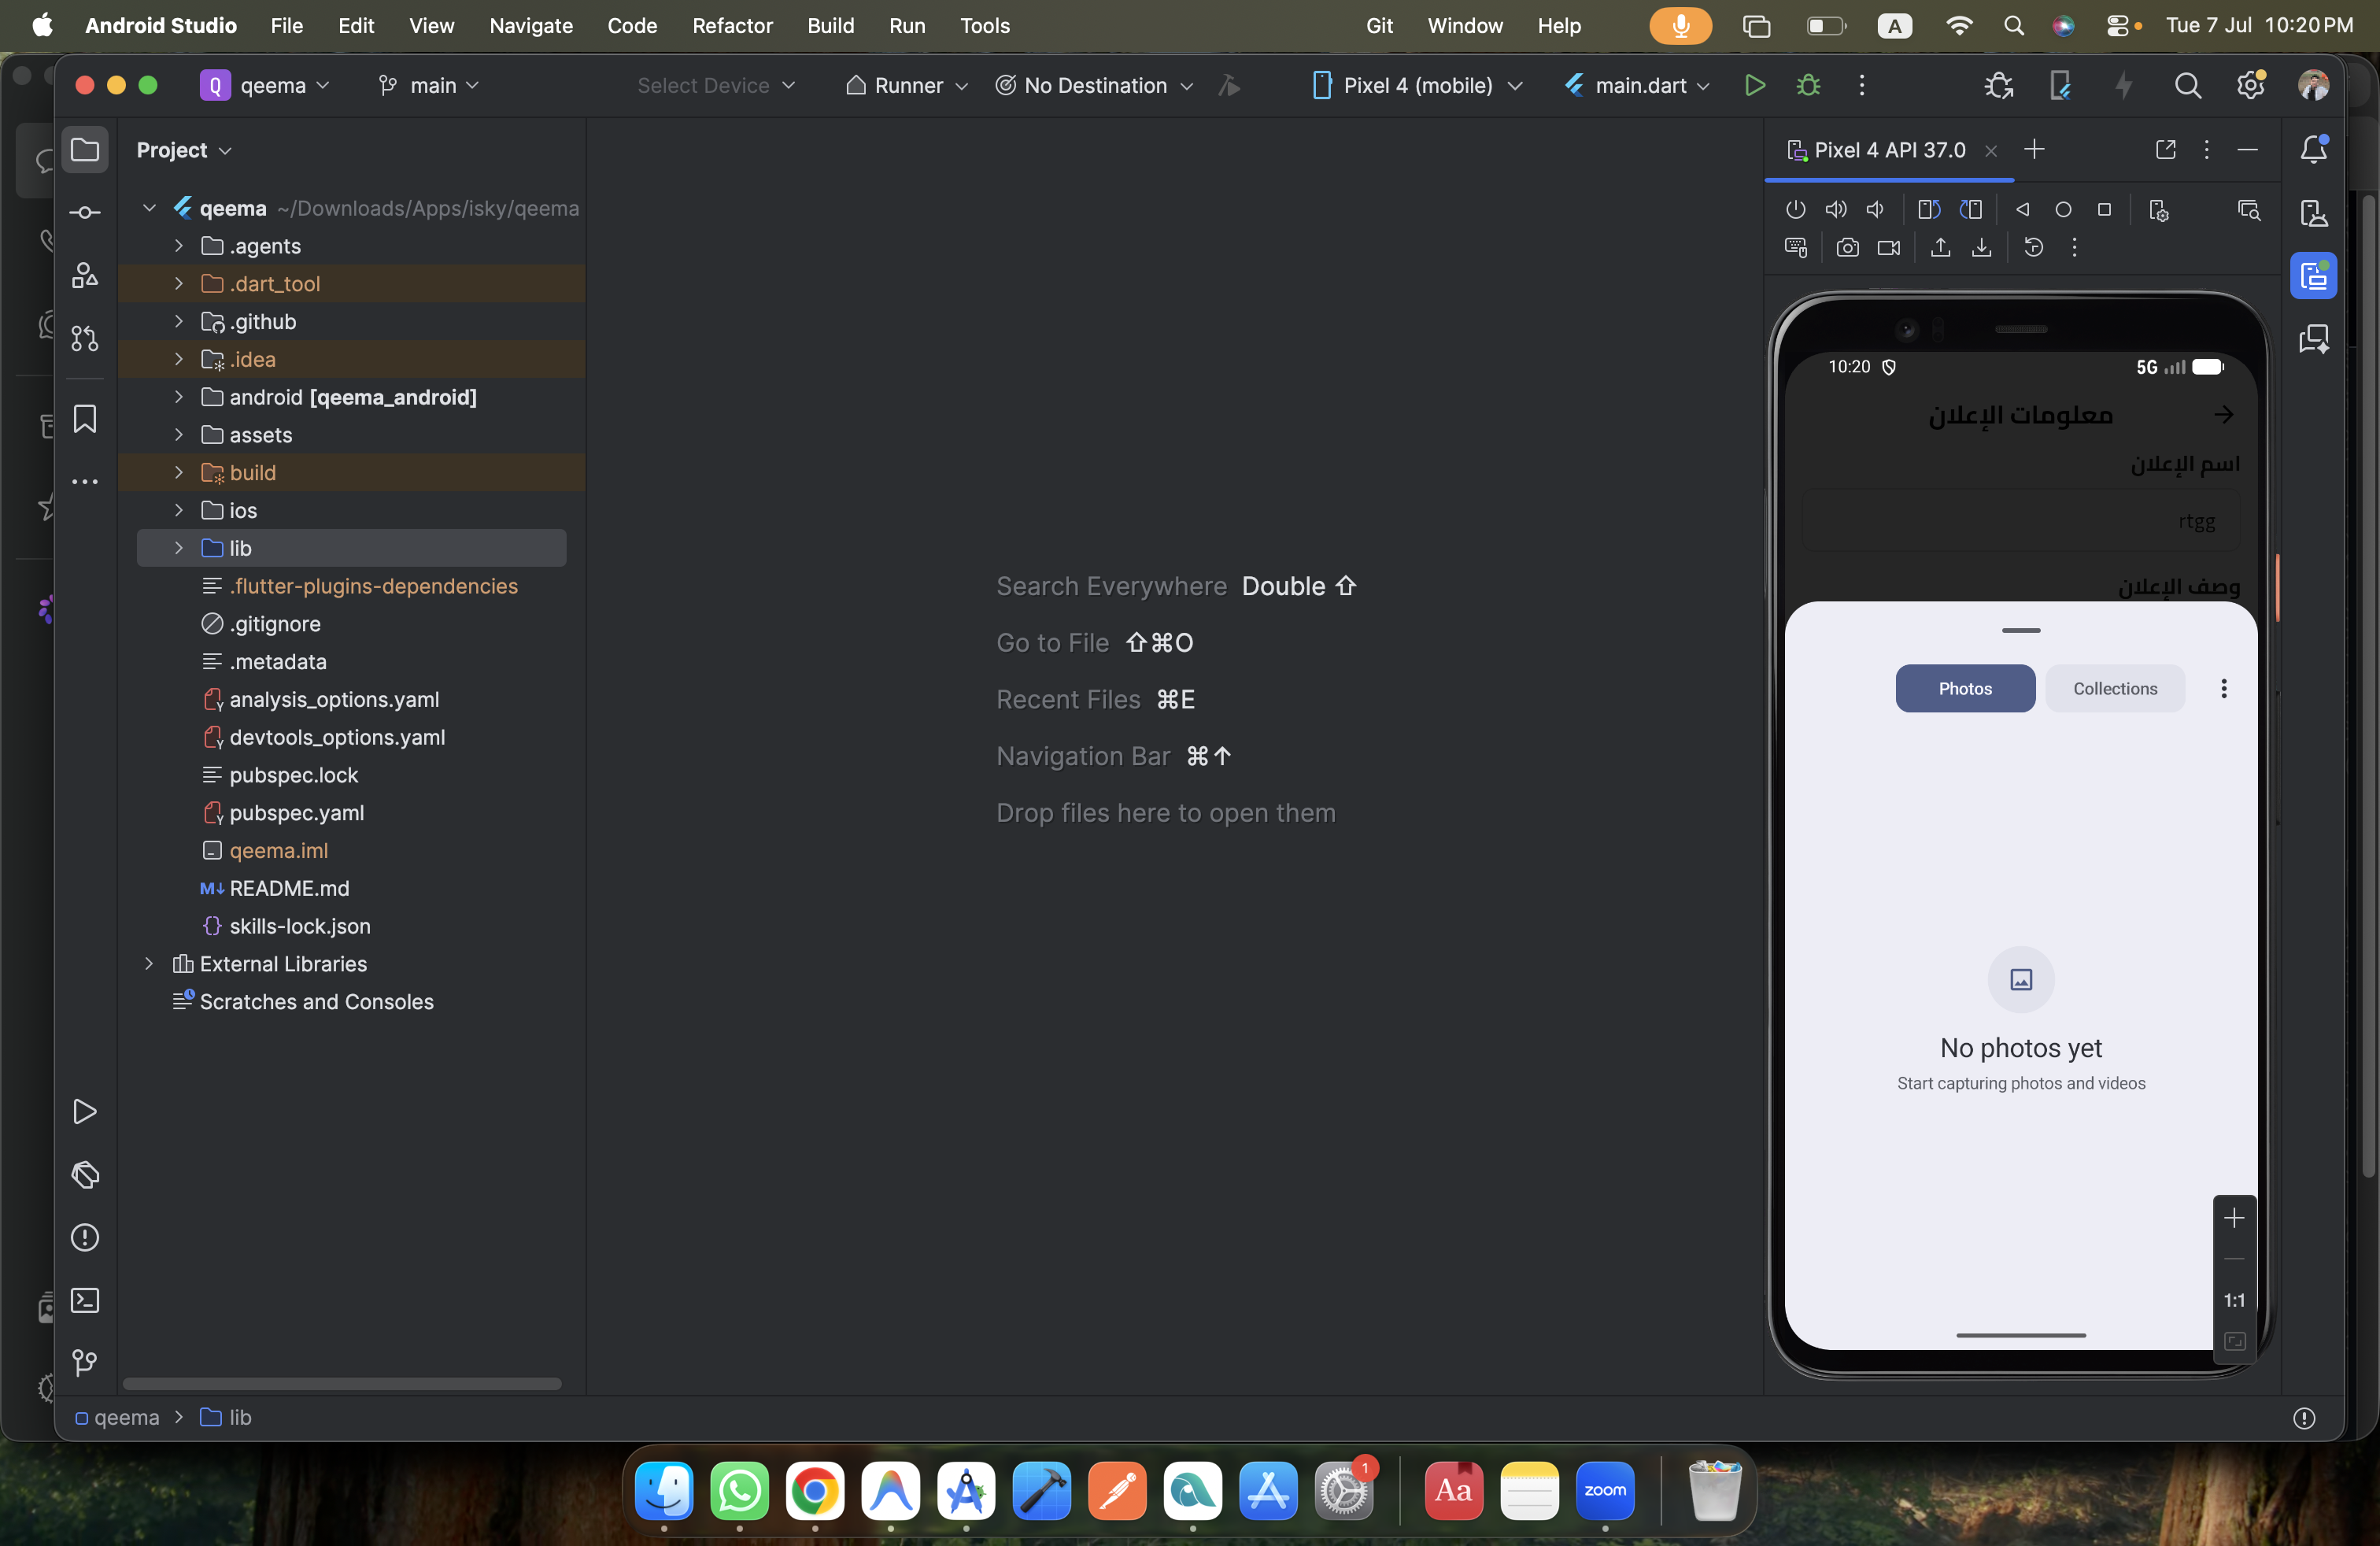The image size is (2380, 1546).
Task: Select the Photos toggle in picker
Action: click(1964, 688)
